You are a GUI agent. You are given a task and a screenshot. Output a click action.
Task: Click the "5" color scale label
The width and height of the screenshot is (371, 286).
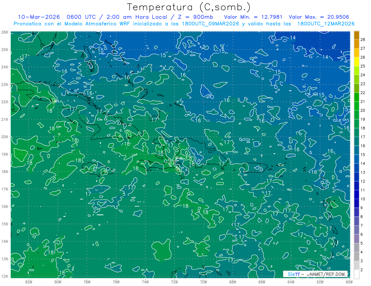point(362,243)
